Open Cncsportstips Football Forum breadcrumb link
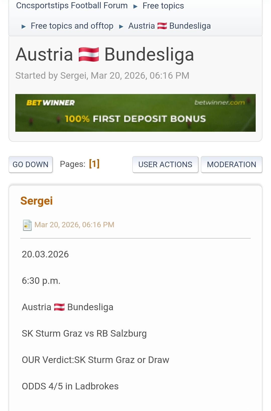 tap(72, 6)
